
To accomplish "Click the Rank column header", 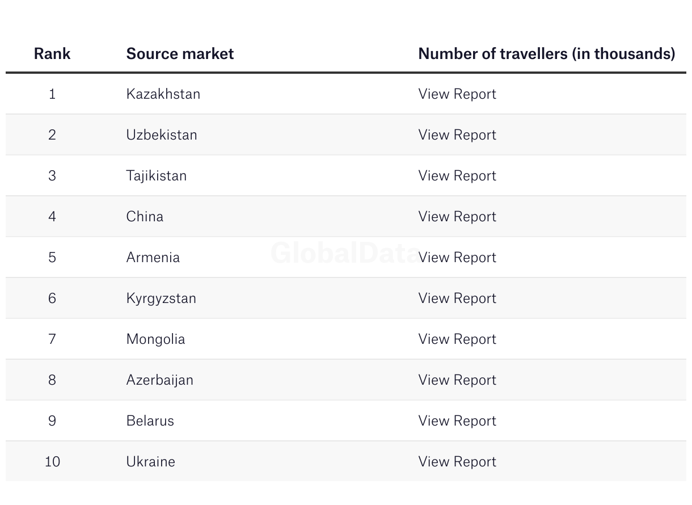I will coord(52,53).
